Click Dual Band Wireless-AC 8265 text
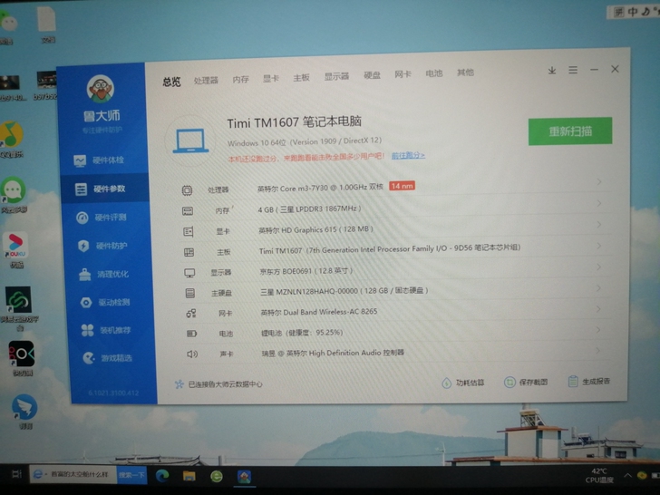The image size is (660, 495). click(319, 312)
